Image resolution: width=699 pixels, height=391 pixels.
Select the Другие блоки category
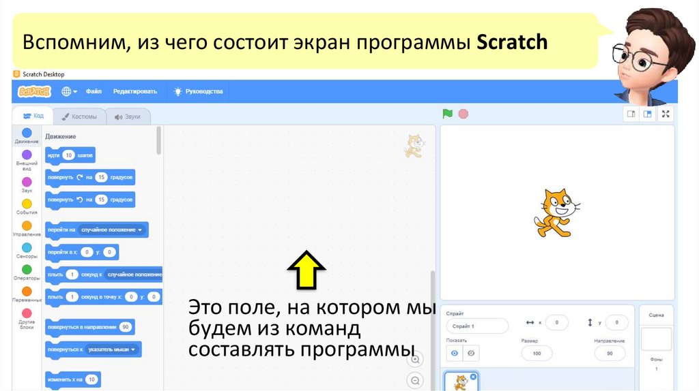tap(27, 319)
